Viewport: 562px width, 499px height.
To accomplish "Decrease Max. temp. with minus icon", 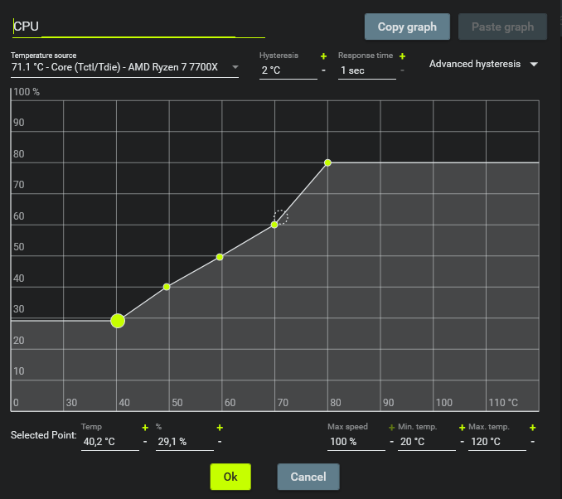I will (533, 442).
